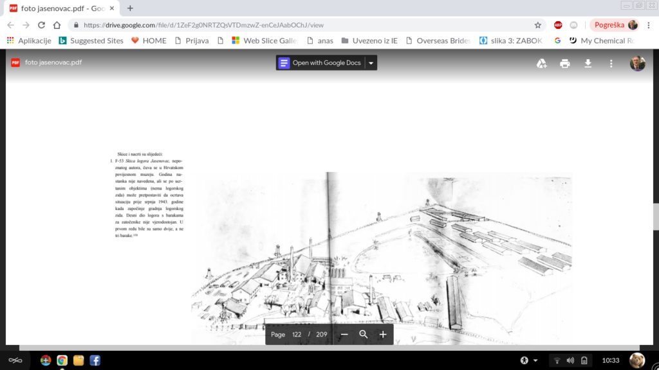659x370 pixels.
Task: Open the three-dot More actions menu in viewer
Action: tap(611, 64)
